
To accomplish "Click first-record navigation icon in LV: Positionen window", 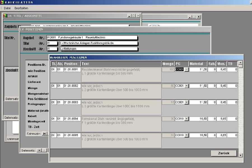I will click(39, 150).
